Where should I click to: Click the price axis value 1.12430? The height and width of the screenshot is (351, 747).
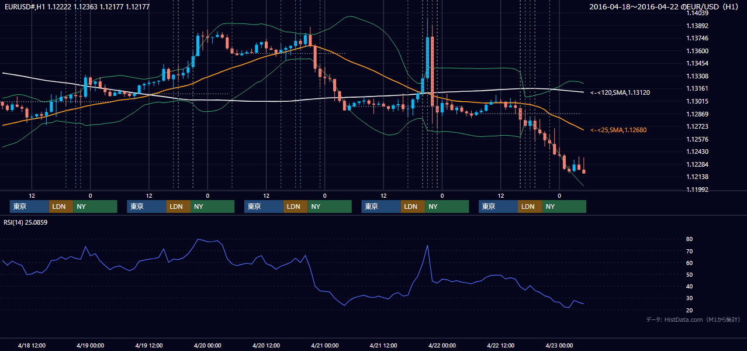click(697, 152)
